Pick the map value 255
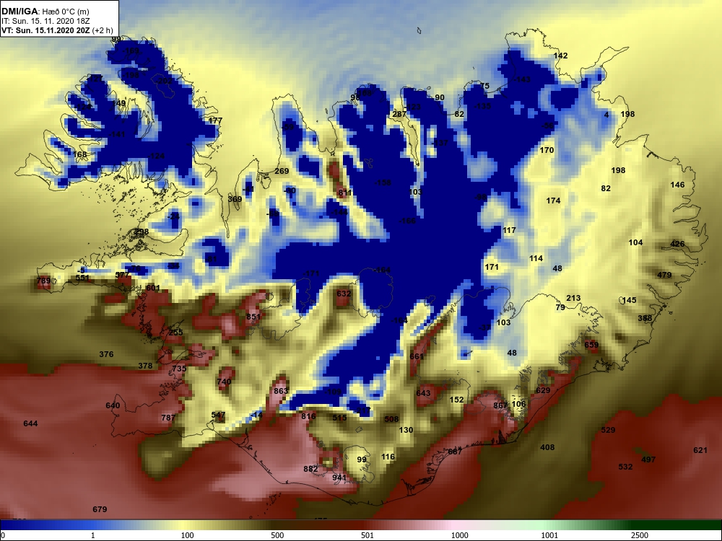 tap(175, 332)
